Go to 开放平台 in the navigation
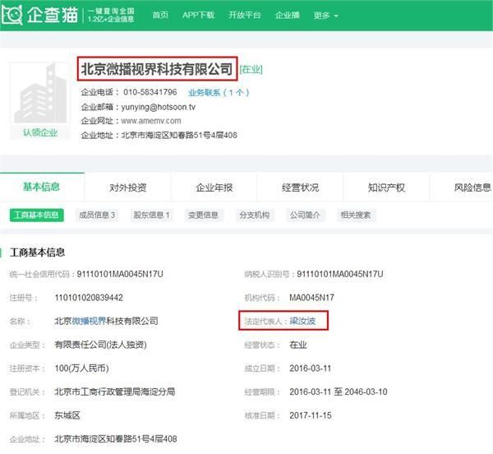 coord(245,15)
